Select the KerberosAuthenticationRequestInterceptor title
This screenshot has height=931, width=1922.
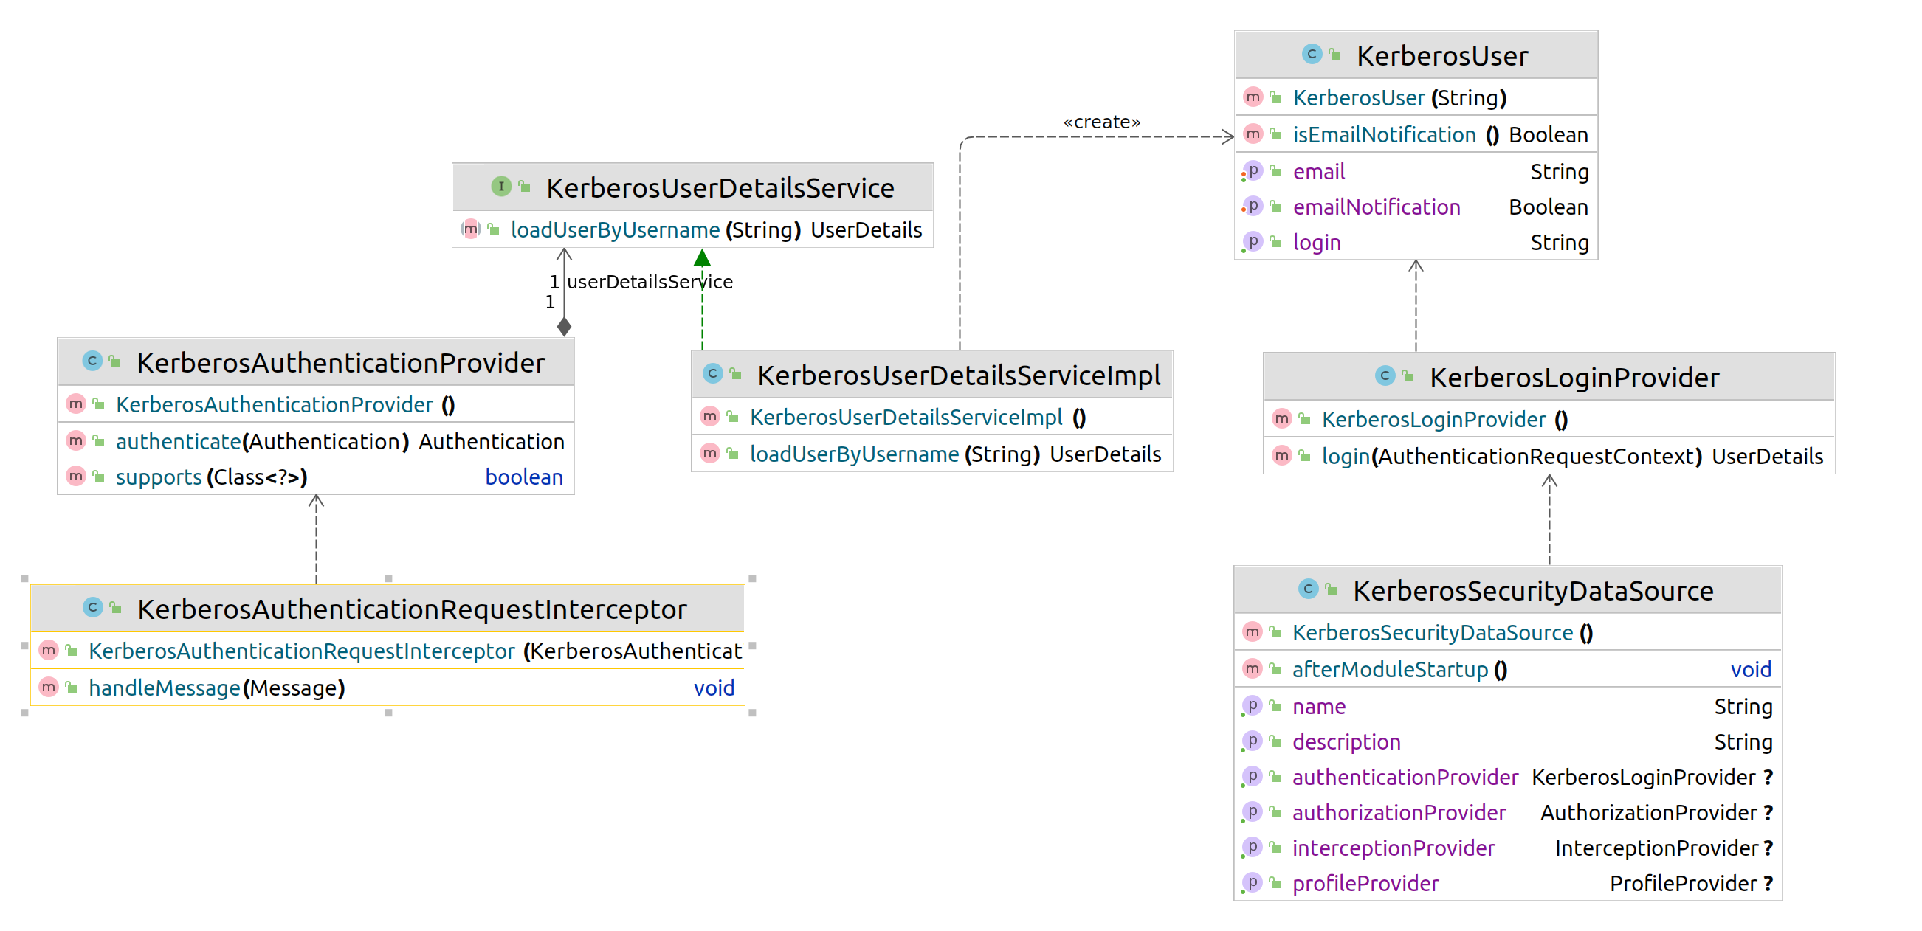click(x=411, y=609)
